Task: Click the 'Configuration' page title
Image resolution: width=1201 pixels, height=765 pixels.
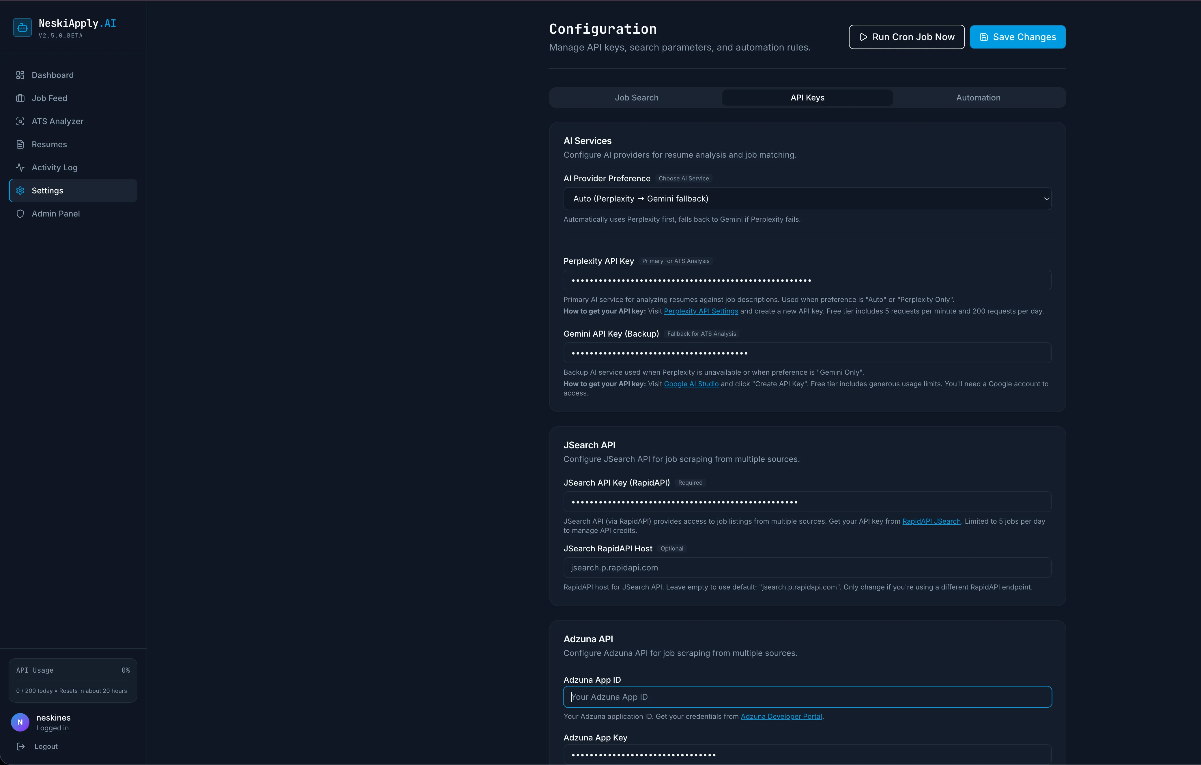Action: click(603, 29)
